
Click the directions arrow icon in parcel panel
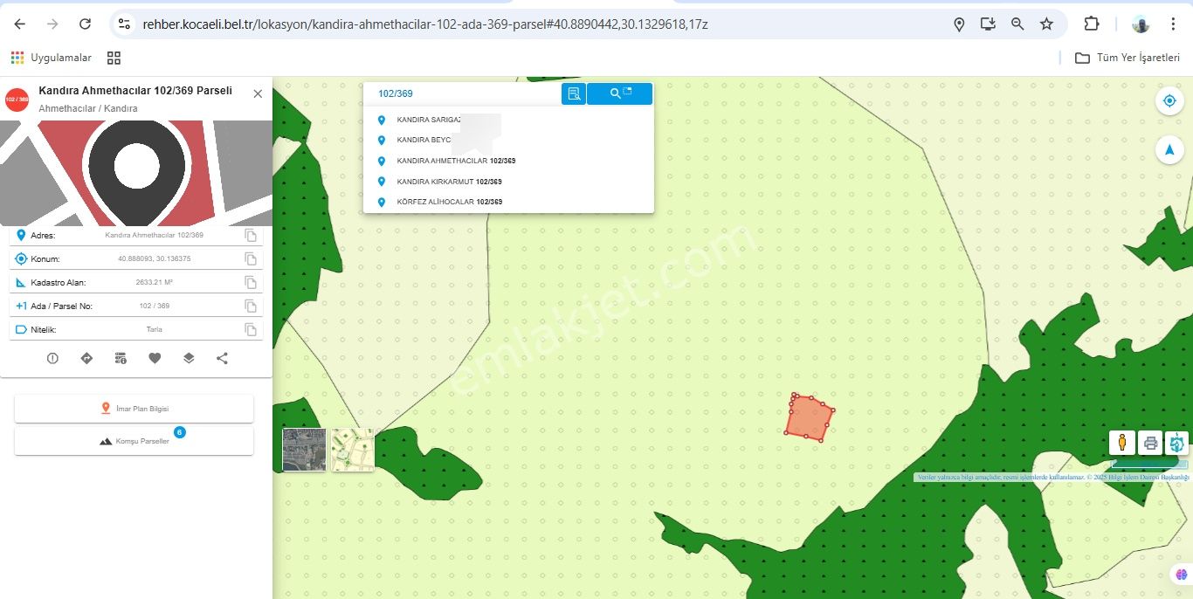point(86,358)
